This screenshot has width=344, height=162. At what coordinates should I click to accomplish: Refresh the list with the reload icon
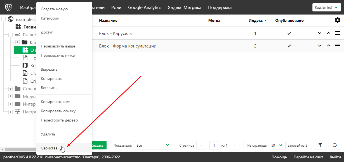click(335, 145)
